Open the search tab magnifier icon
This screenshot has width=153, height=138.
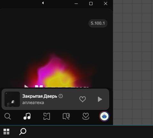[8, 116]
